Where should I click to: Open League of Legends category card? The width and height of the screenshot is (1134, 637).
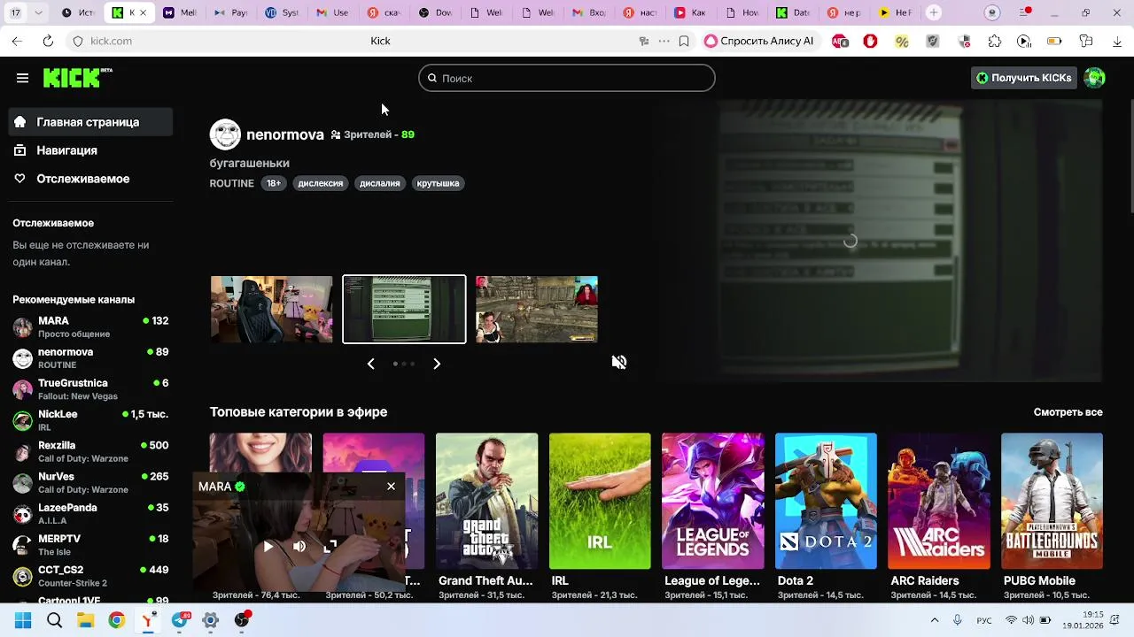coord(713,501)
